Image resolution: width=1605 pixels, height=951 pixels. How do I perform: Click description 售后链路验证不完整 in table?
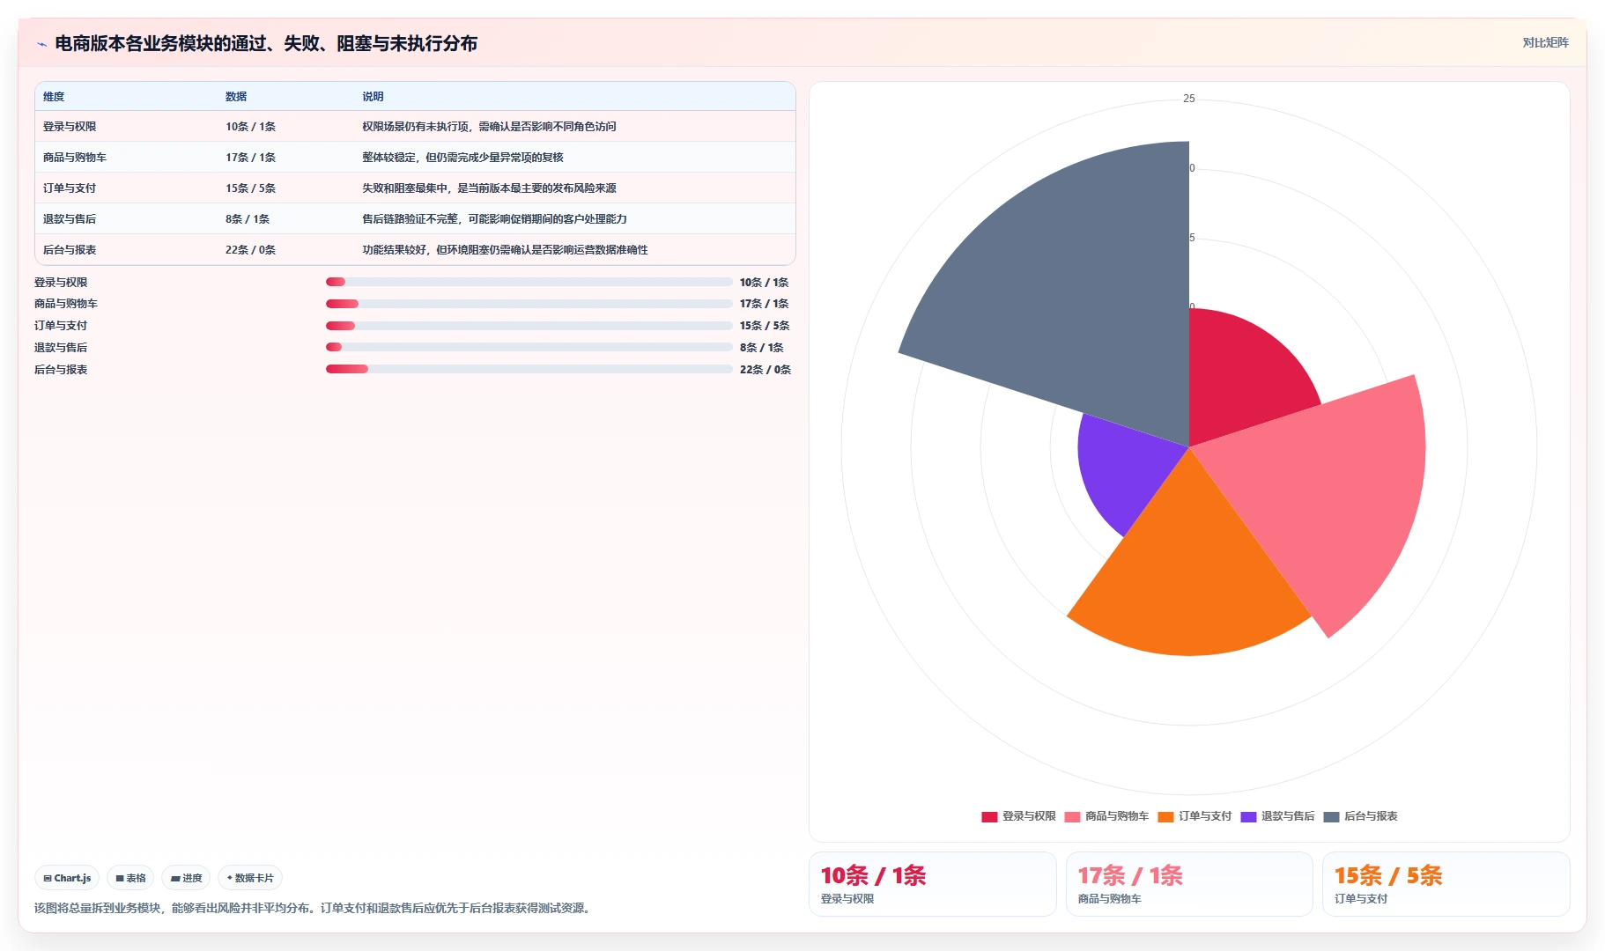pyautogui.click(x=494, y=219)
